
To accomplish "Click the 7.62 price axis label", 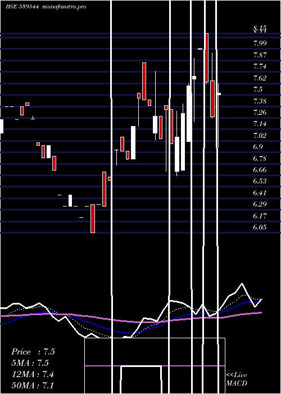I will coord(260,78).
